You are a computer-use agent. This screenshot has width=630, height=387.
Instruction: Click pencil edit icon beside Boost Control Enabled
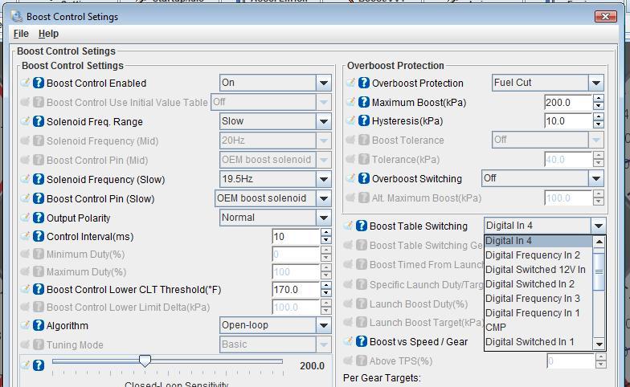26,82
